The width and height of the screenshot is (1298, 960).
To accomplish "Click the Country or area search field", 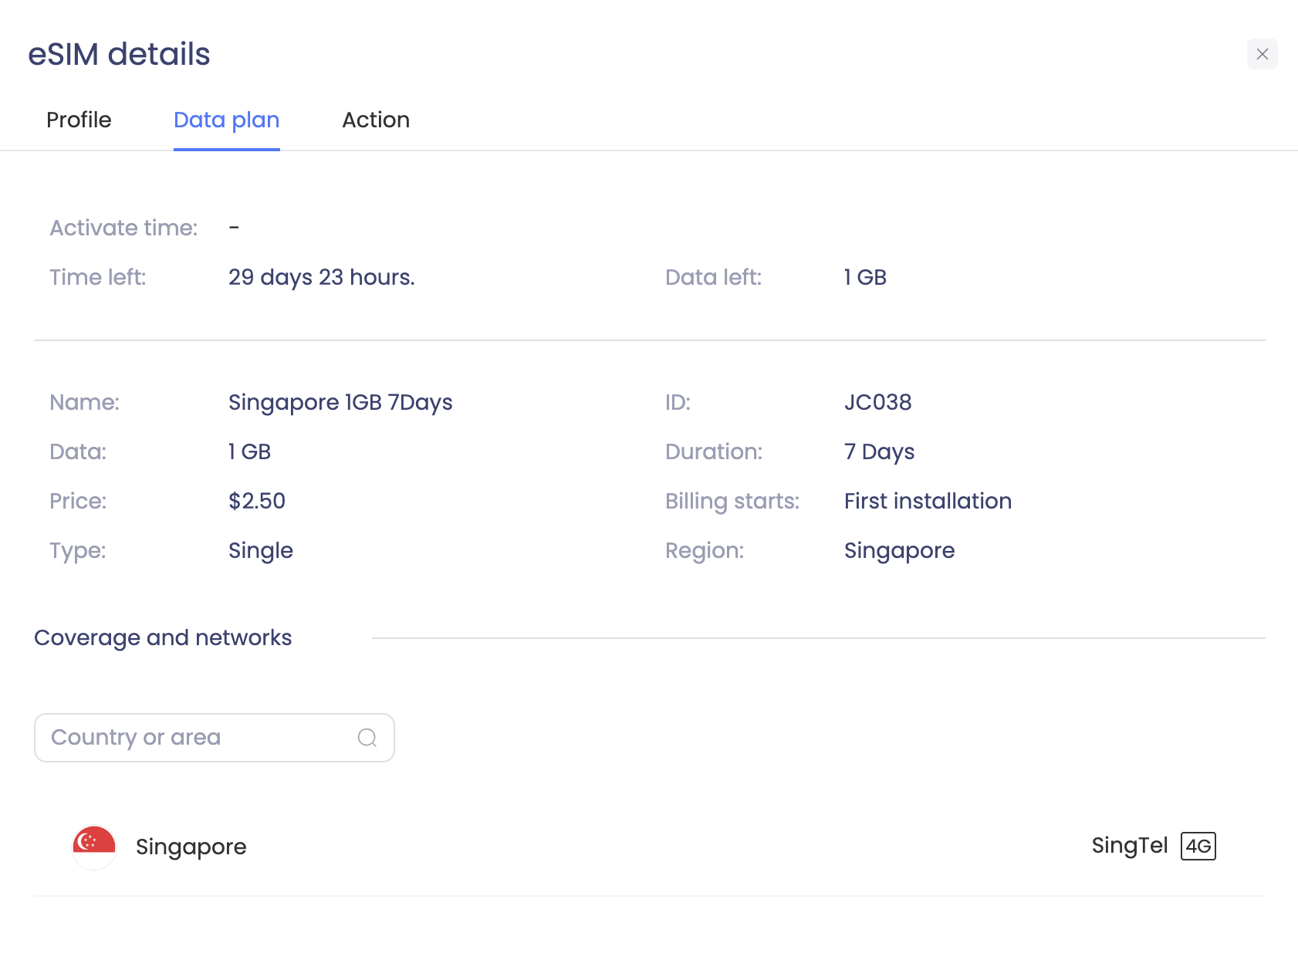I will click(x=201, y=738).
